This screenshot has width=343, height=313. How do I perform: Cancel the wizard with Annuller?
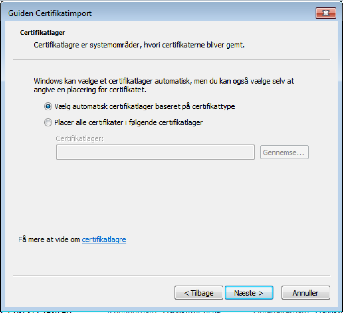306,293
